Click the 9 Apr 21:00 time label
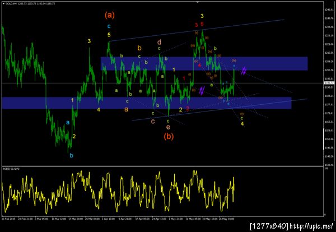The width and height of the screenshot is (336, 232). point(126,219)
